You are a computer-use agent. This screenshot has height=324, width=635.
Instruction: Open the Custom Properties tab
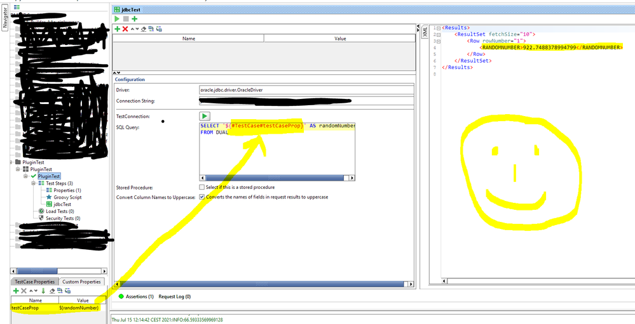pyautogui.click(x=81, y=282)
